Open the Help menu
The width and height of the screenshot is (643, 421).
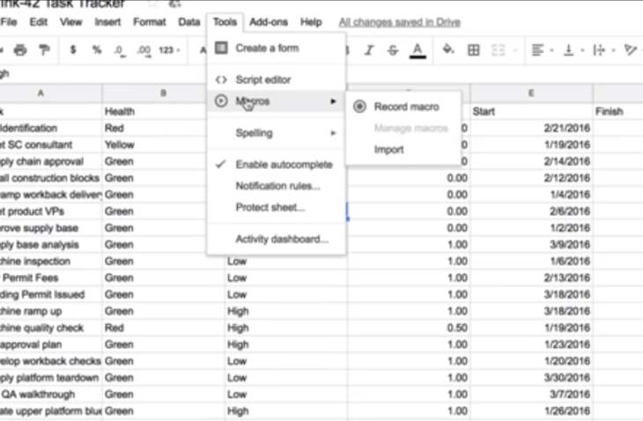[311, 22]
